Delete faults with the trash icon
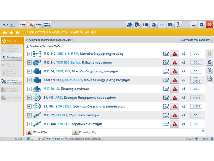The height and width of the screenshot is (161, 214). click(x=209, y=70)
